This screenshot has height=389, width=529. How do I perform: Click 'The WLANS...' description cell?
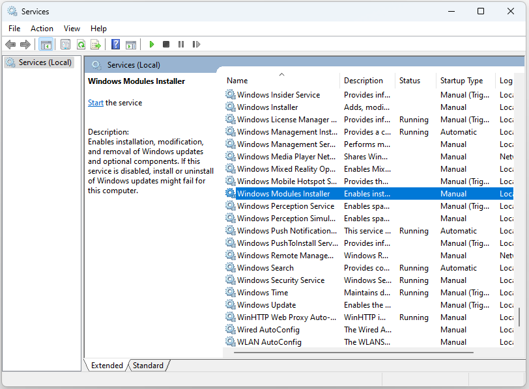click(367, 342)
